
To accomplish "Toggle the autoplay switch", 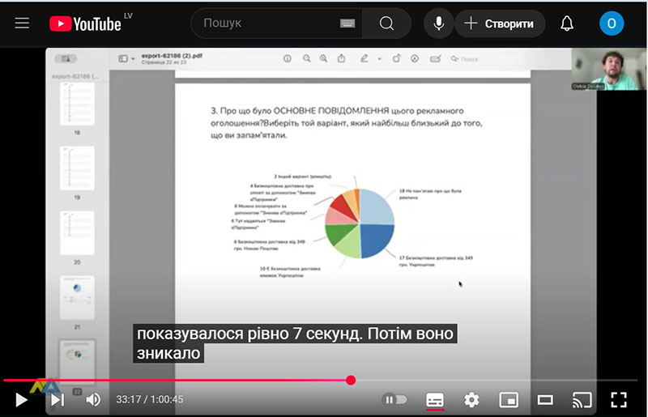I will coord(395,399).
